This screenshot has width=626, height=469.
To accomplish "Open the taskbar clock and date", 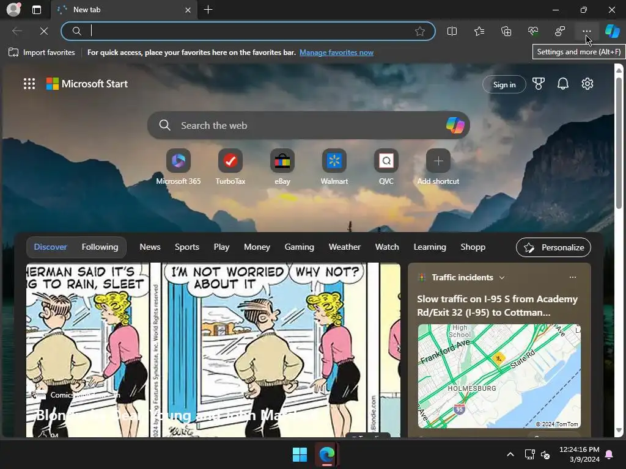I will pyautogui.click(x=579, y=454).
